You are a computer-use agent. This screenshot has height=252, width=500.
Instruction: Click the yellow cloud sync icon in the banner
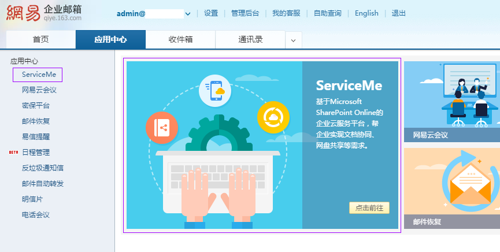(273, 117)
